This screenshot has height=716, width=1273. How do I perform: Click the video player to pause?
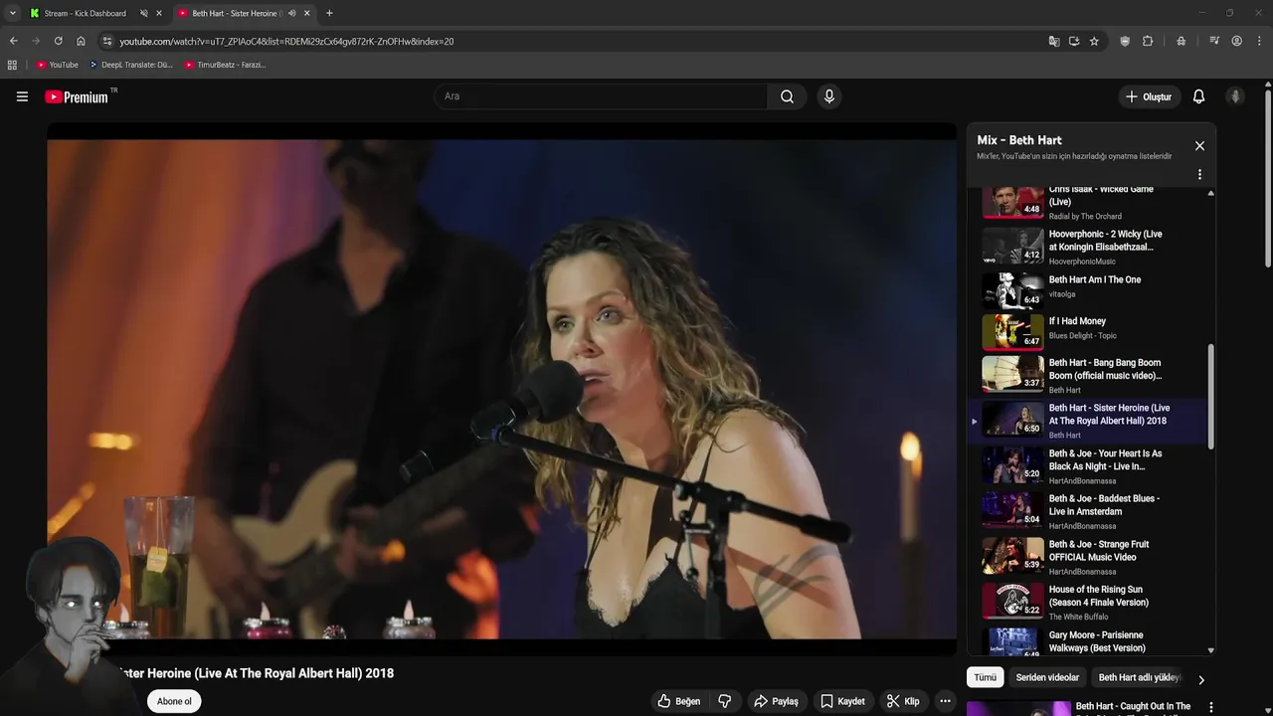tap(501, 389)
